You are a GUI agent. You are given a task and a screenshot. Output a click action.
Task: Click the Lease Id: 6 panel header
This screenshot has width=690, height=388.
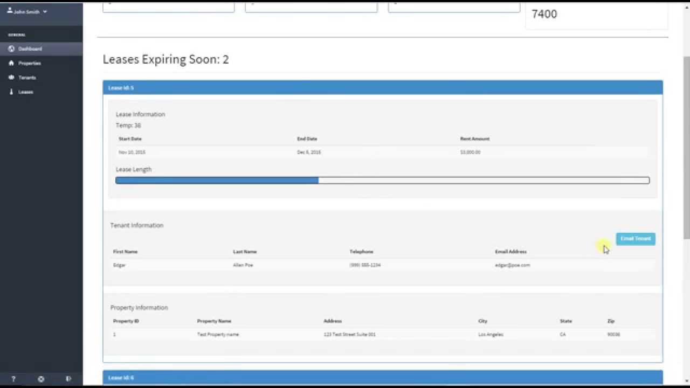(383, 378)
